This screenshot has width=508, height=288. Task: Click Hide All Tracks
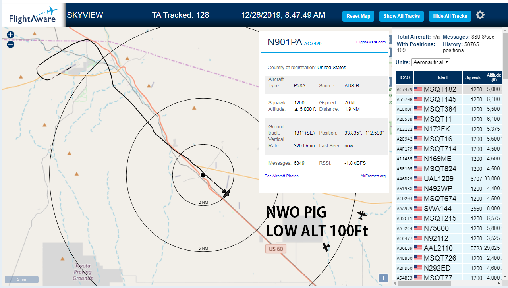[x=450, y=16]
